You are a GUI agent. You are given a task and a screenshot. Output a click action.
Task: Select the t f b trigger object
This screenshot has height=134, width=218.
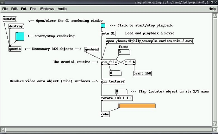click(x=130, y=62)
